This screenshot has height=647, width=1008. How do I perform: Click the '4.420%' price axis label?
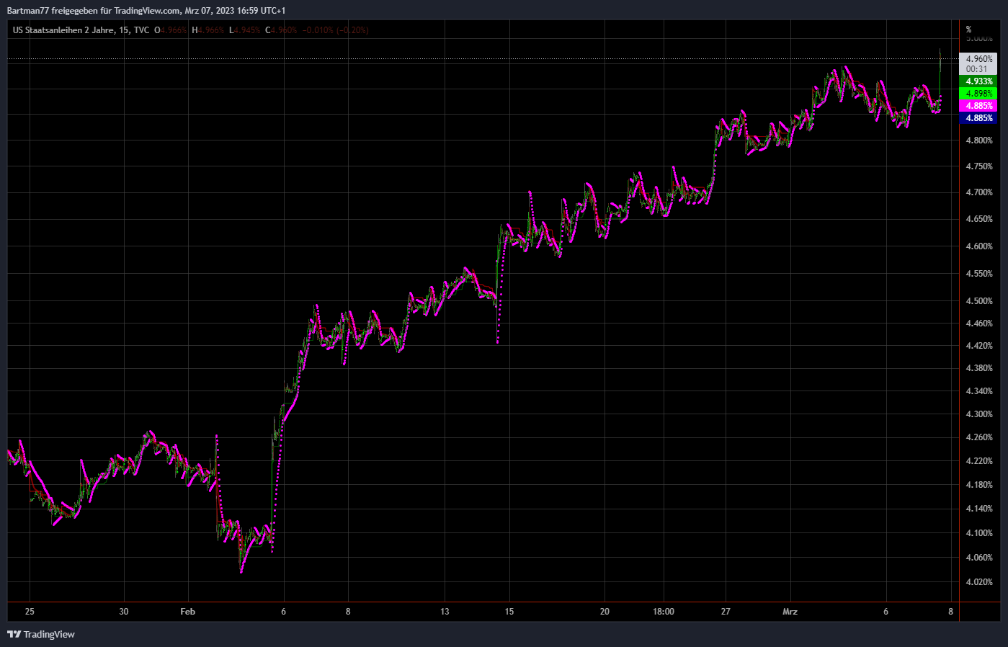(979, 346)
